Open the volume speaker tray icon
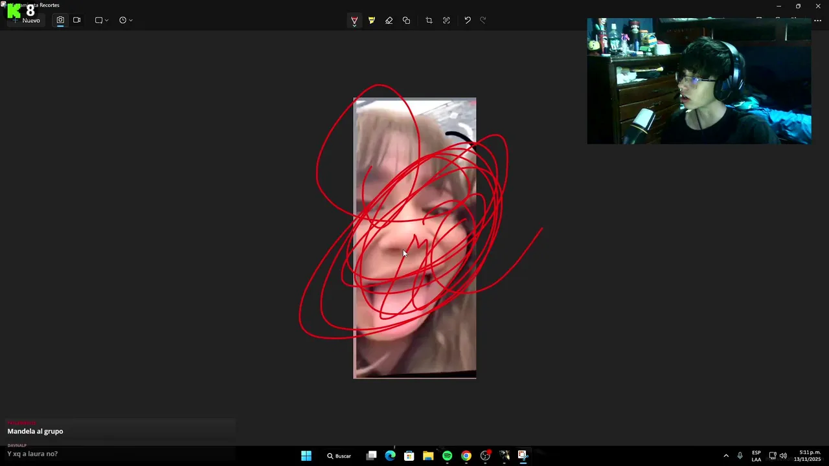The image size is (829, 466). tap(784, 456)
